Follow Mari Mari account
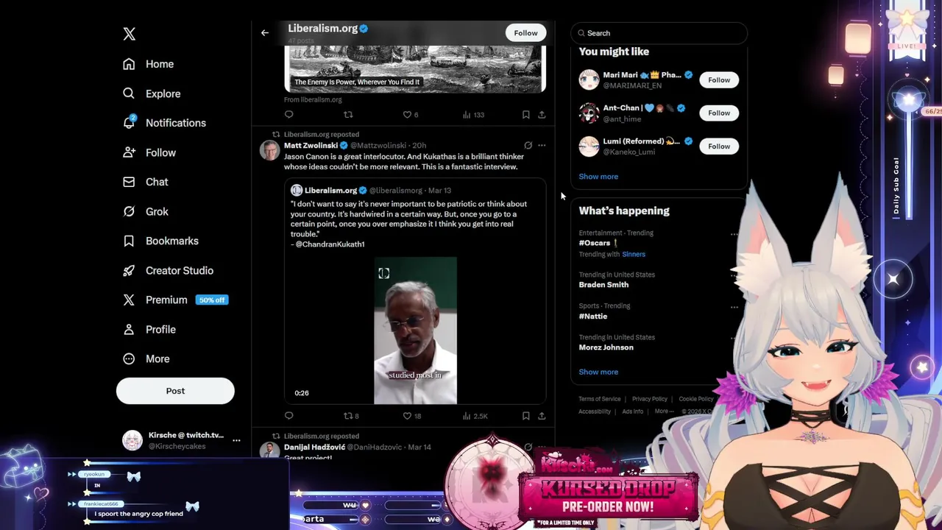Image resolution: width=942 pixels, height=530 pixels. click(719, 79)
